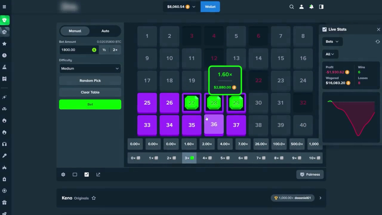This screenshot has height=215, width=382.
Task: Switch to Auto betting mode
Action: 105,31
